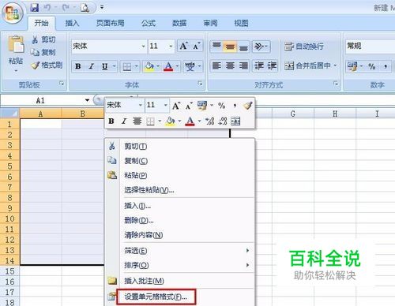The width and height of the screenshot is (395, 306).
Task: Decrease indent in ribbon
Action: 259,65
